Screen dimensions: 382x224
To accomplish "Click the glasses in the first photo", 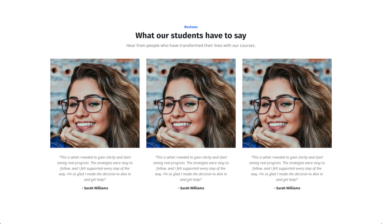I will pyautogui.click(x=85, y=105).
